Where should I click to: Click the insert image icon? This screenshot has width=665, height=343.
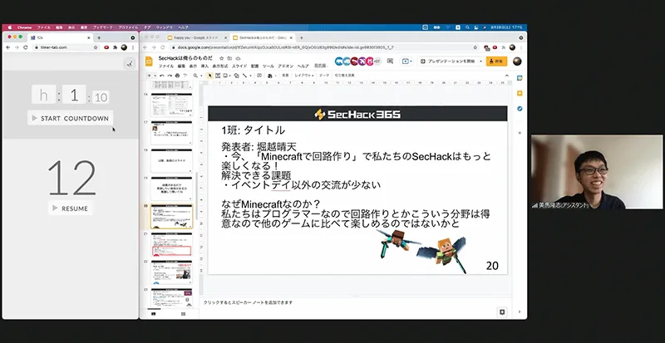click(x=225, y=76)
